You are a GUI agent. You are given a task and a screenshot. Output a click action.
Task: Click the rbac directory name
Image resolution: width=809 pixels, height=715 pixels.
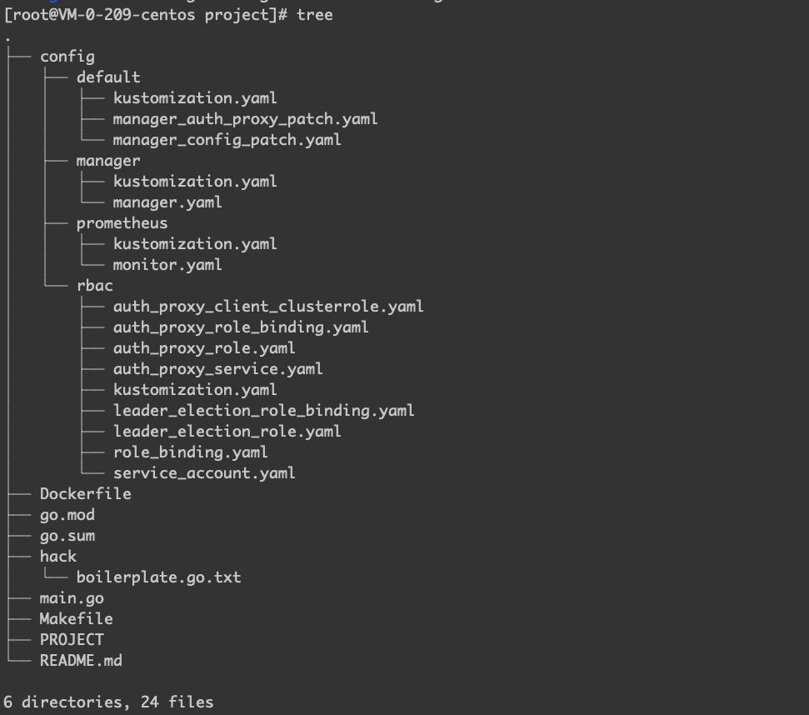tap(94, 286)
